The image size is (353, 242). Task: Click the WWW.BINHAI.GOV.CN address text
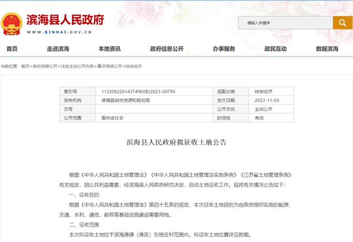click(x=59, y=32)
